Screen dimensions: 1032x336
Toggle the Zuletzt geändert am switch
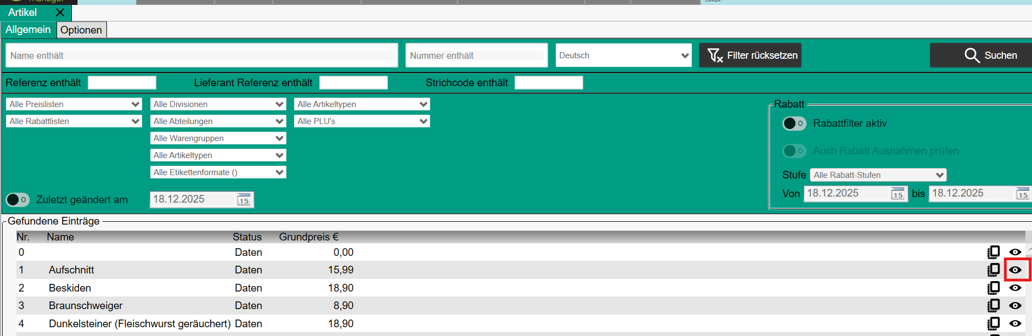[17, 200]
